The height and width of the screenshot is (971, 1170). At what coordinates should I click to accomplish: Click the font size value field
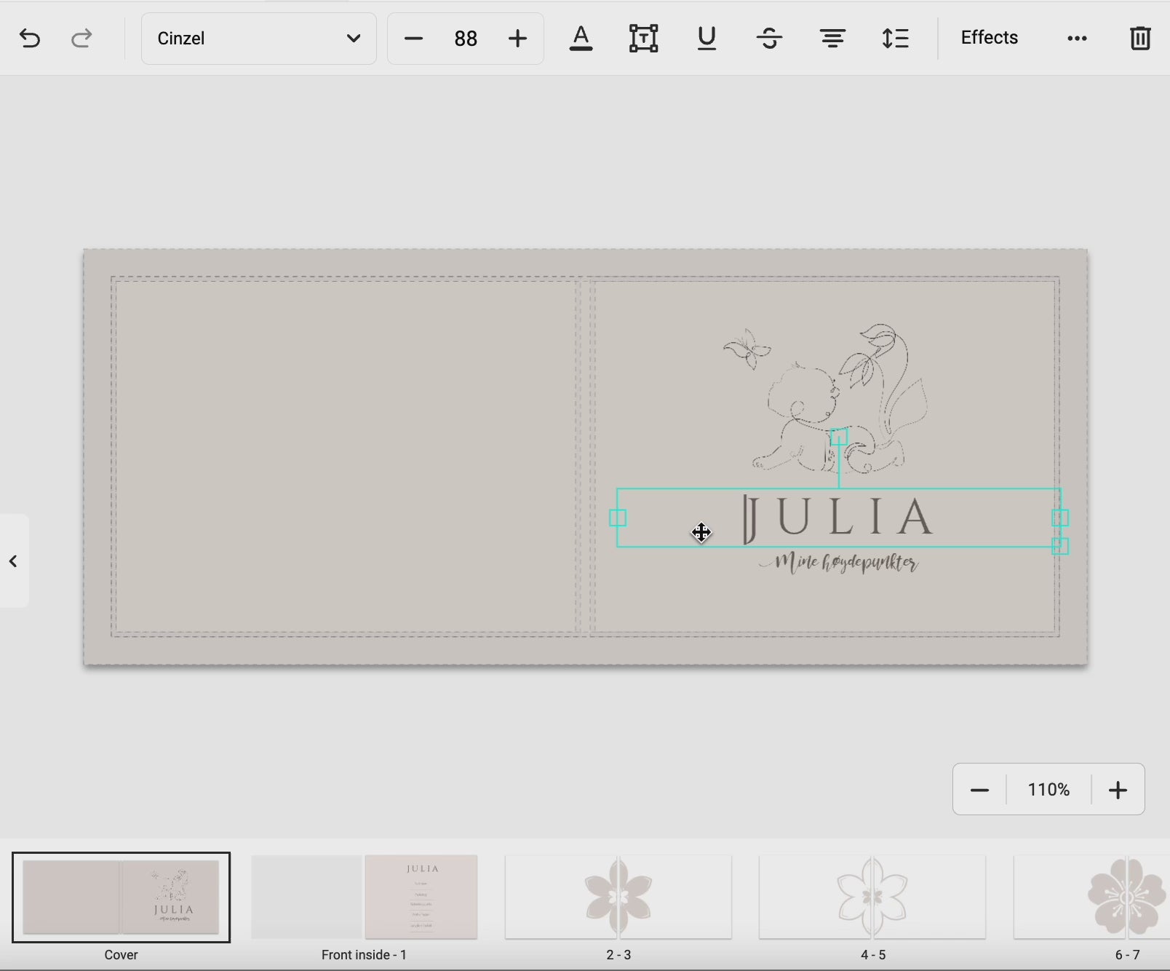coord(466,39)
